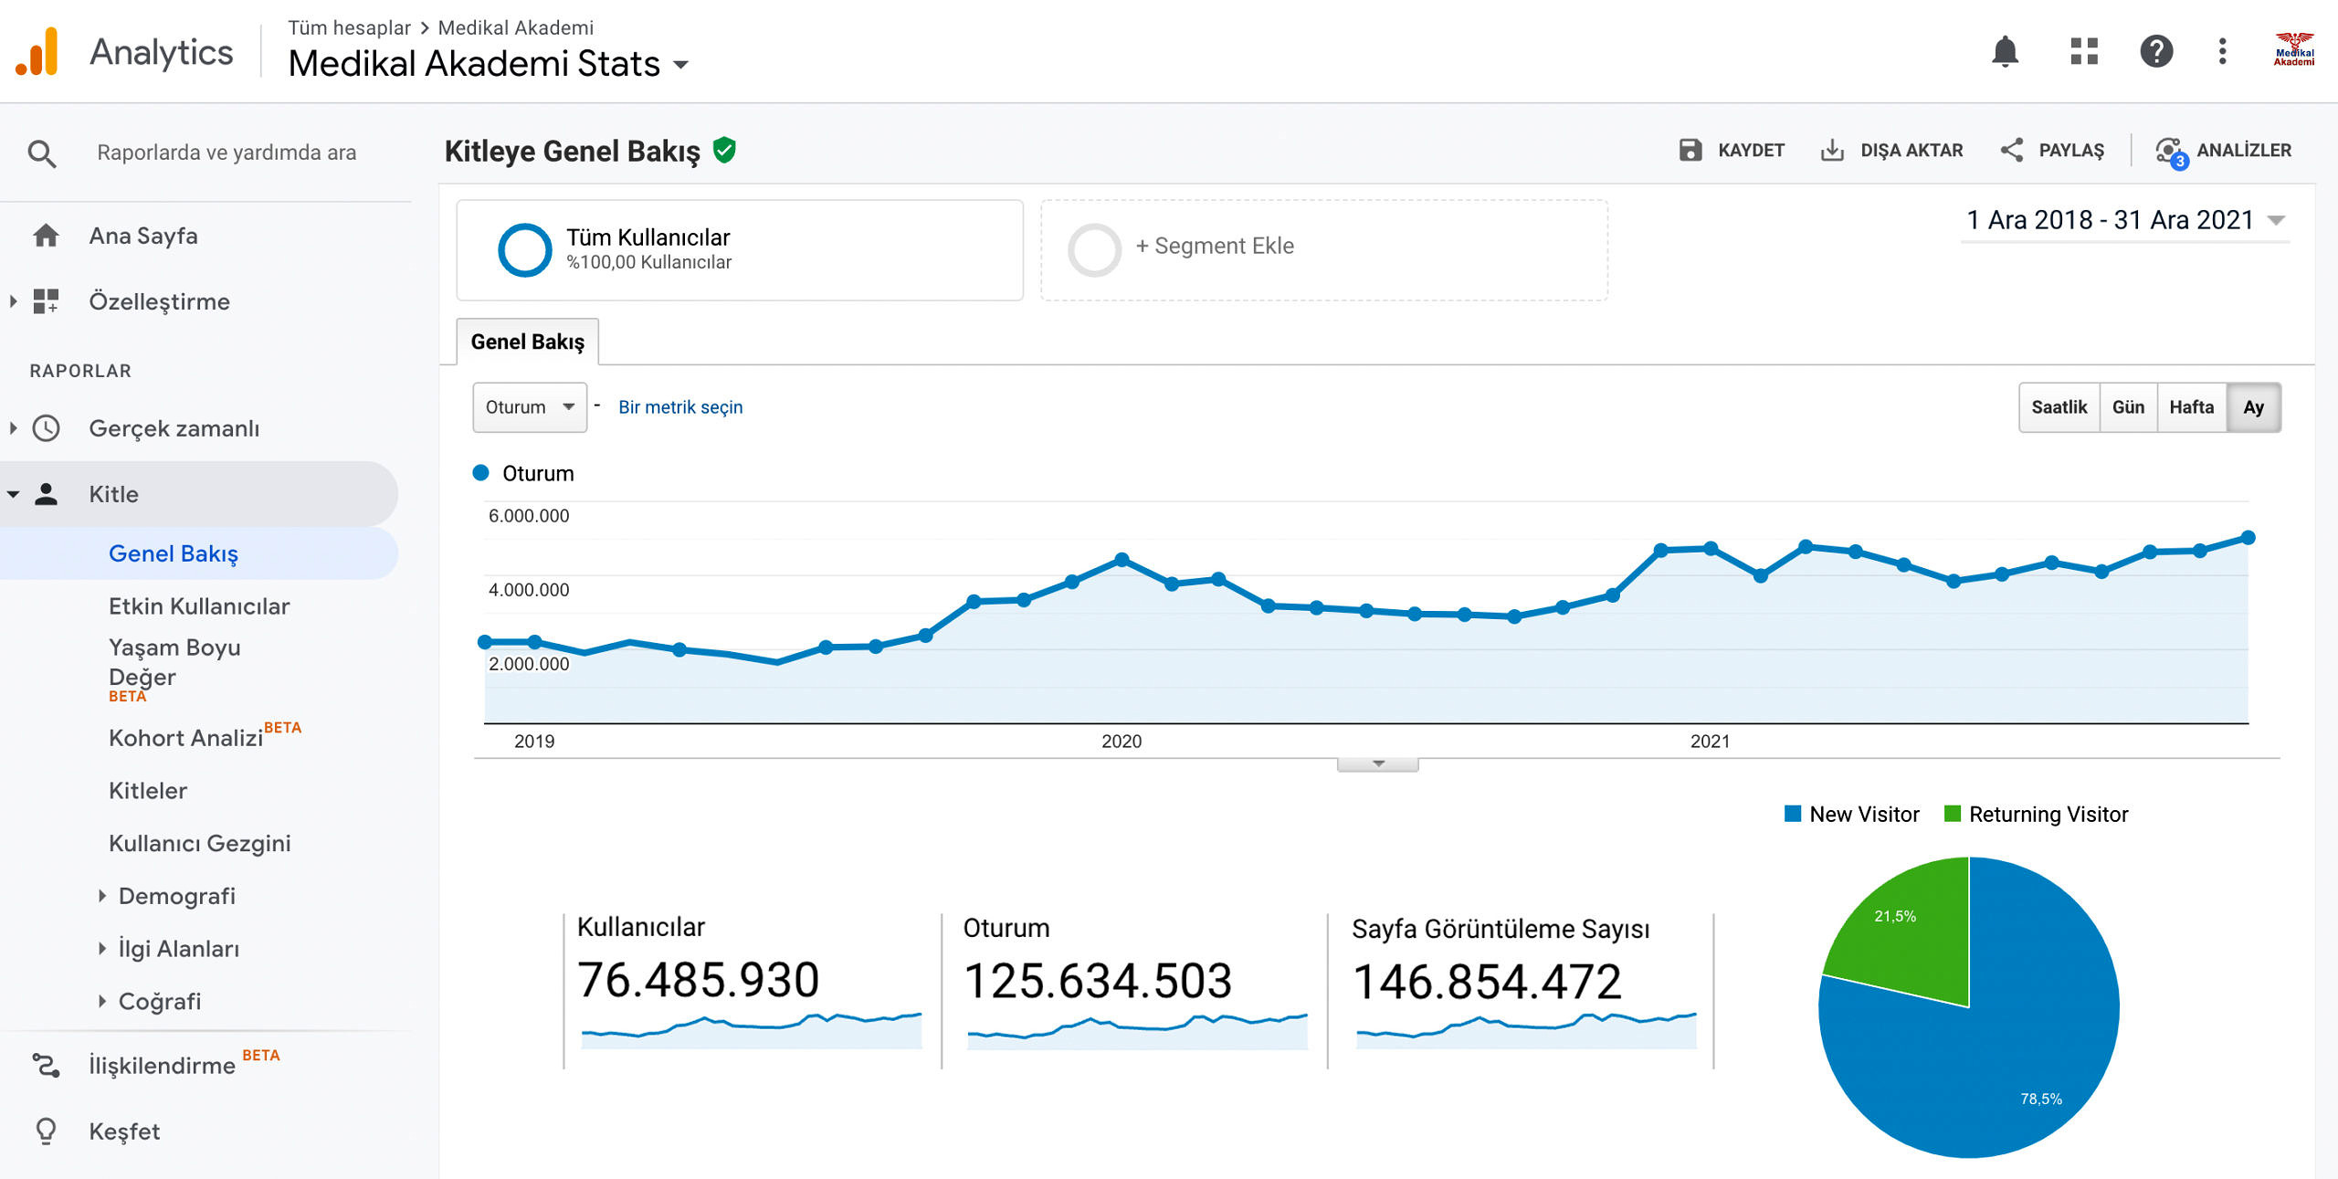Open Etkin Kullanıcılar report in sidebar
This screenshot has width=2338, height=1179.
199,606
